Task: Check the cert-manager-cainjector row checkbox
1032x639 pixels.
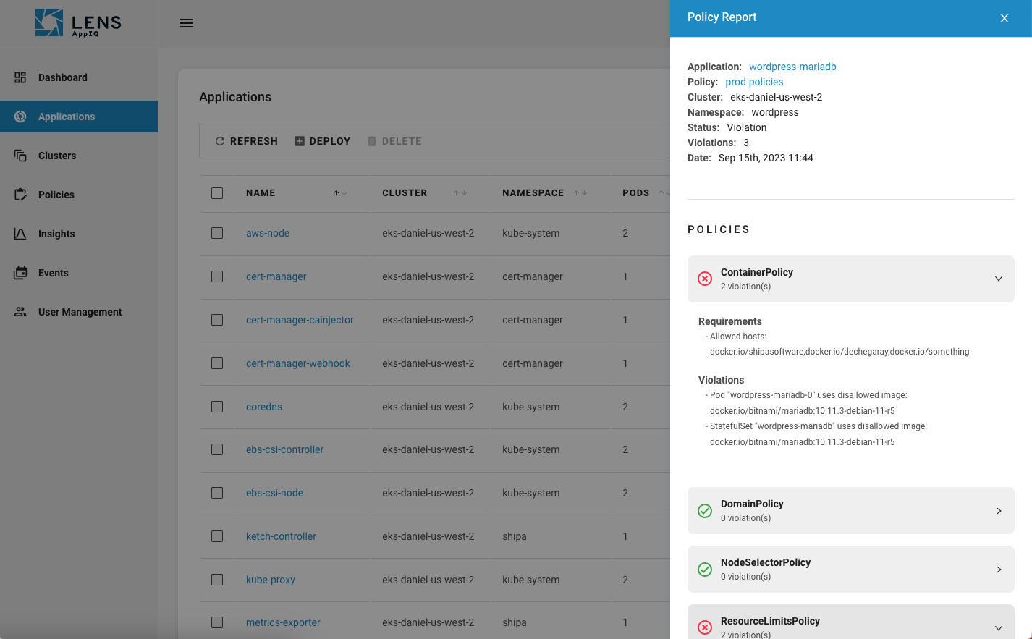Action: click(217, 320)
